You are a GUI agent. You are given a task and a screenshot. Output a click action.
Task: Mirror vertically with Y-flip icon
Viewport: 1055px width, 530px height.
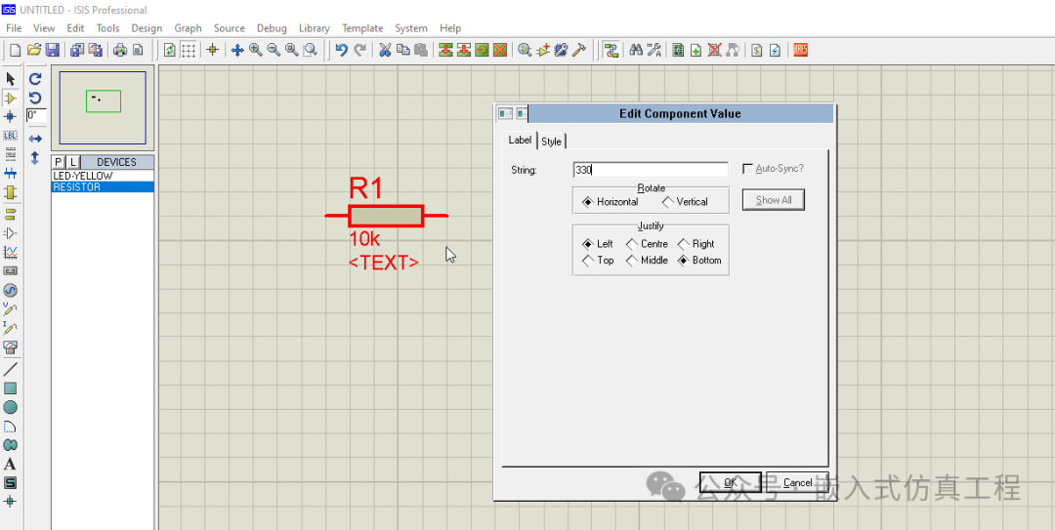36,158
